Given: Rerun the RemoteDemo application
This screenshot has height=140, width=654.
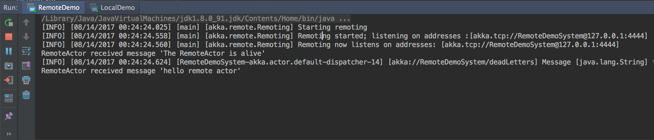Looking at the screenshot, I should pos(9,22).
